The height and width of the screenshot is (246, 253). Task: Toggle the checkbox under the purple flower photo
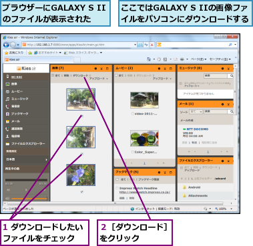(x=82, y=192)
